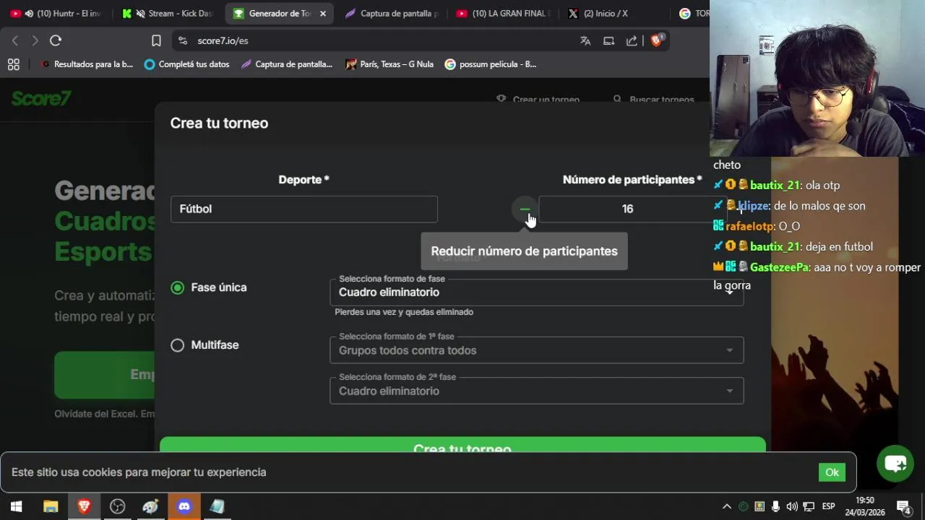925x520 pixels.
Task: Open the network icon in the system tray
Action: click(809, 506)
